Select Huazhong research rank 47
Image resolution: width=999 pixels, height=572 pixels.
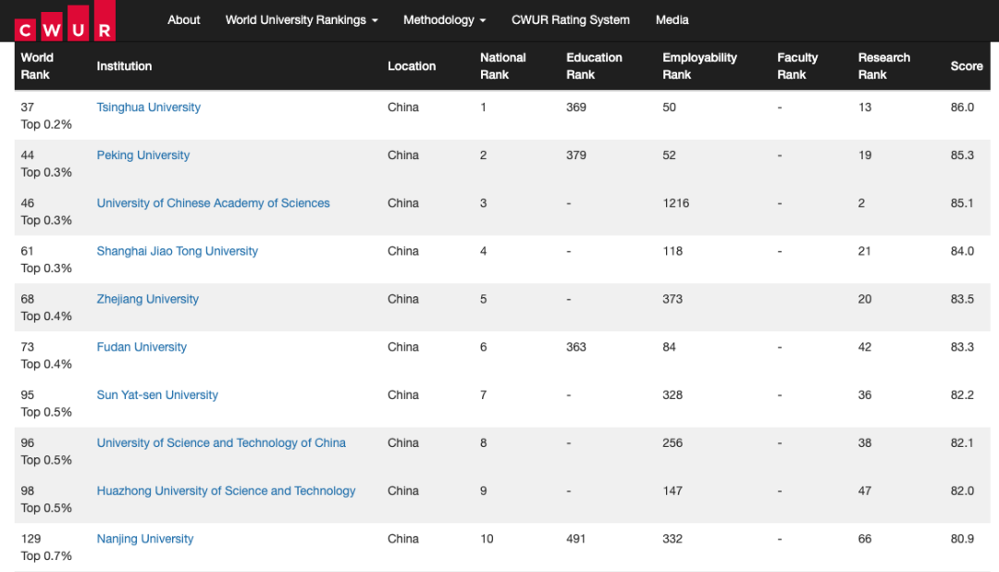click(x=865, y=491)
